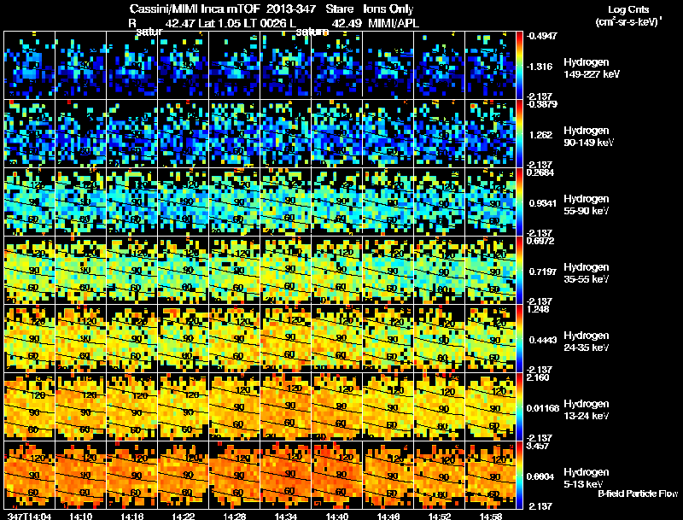Screen dimensions: 683x520
Task: Click the colorbar beside the 24-35 keV row
Action: (519, 338)
